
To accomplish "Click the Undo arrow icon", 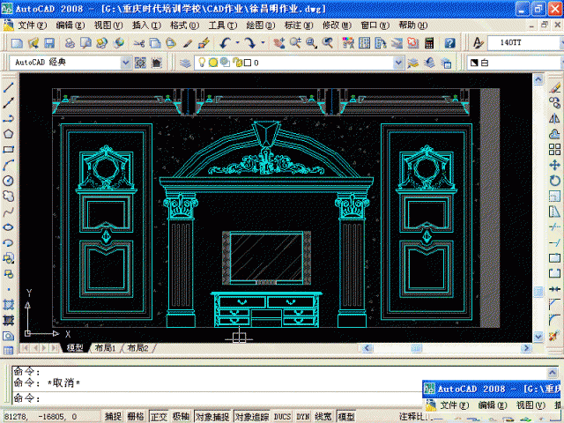I will click(226, 42).
